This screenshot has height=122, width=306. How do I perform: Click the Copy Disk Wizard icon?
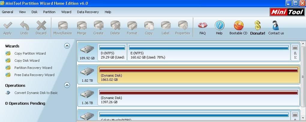pos(8,61)
